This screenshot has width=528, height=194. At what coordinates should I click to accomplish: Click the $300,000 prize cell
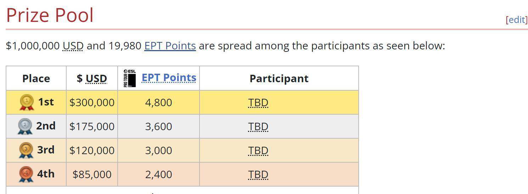(92, 102)
